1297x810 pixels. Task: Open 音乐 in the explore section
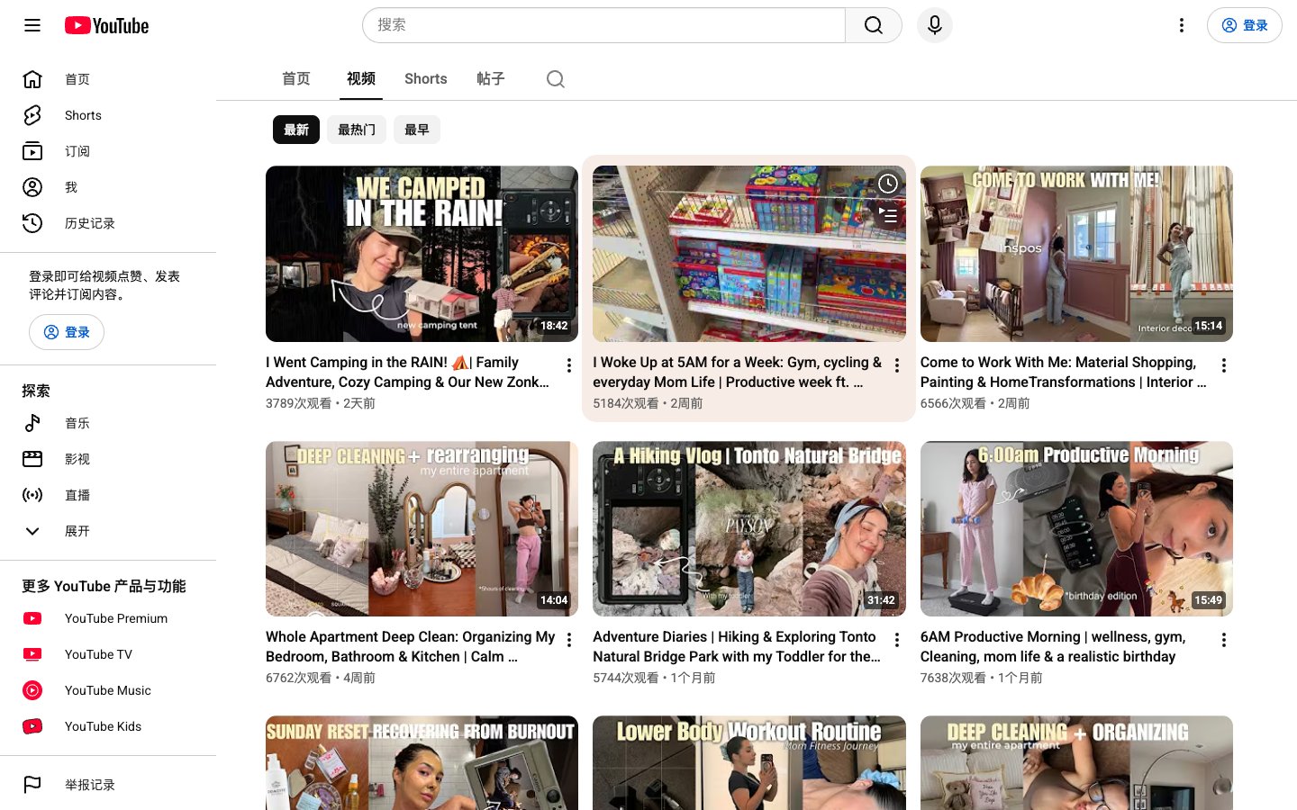pos(108,423)
